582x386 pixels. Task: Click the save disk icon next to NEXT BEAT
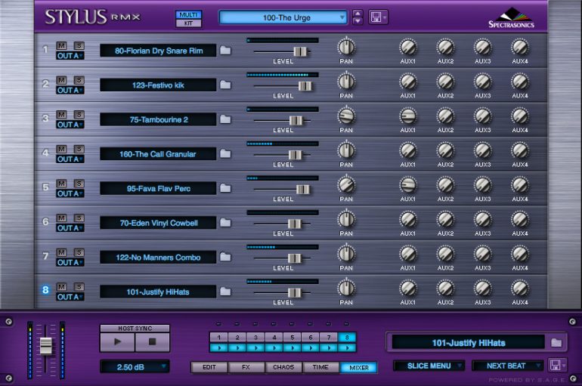[557, 366]
